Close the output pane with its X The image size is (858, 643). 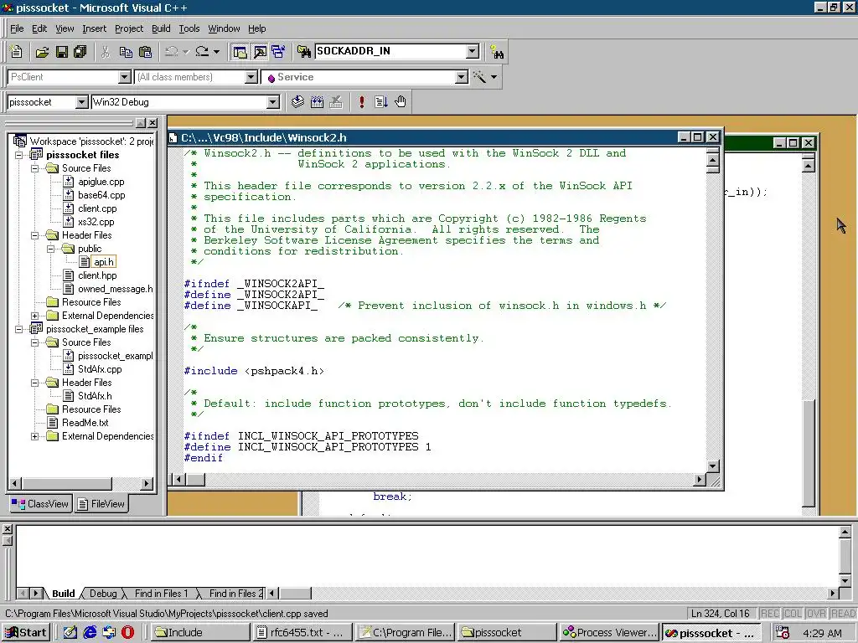click(7, 529)
